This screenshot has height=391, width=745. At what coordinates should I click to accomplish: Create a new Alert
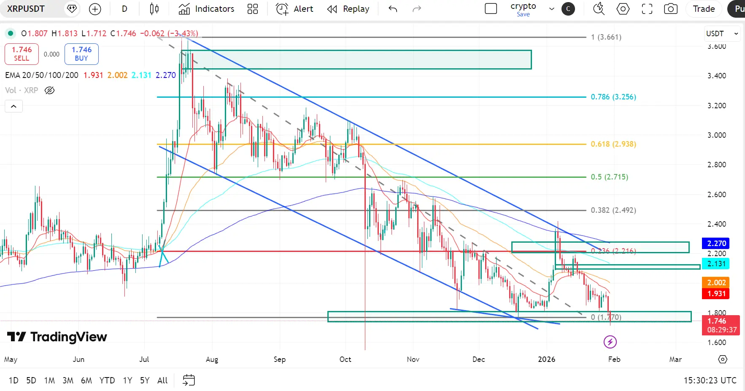(x=294, y=9)
